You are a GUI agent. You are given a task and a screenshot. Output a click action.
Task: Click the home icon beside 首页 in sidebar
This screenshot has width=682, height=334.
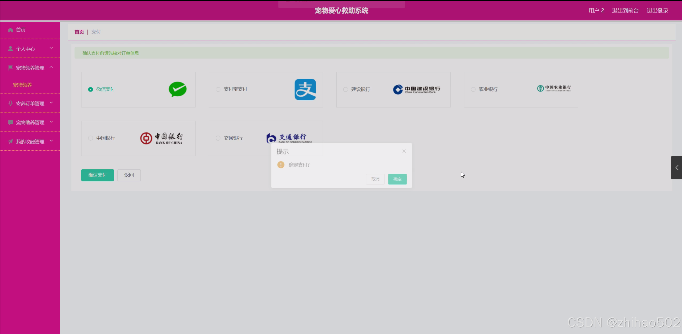10,30
